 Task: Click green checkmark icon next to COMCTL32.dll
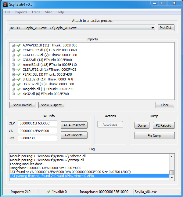click(x=19, y=50)
